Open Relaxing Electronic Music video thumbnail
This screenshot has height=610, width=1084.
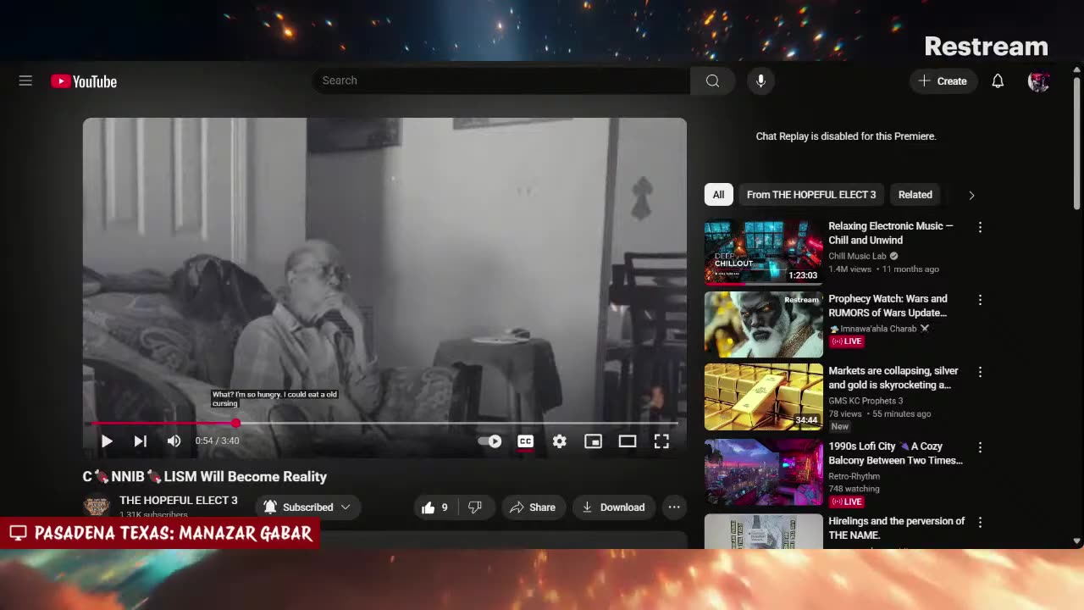(x=763, y=252)
